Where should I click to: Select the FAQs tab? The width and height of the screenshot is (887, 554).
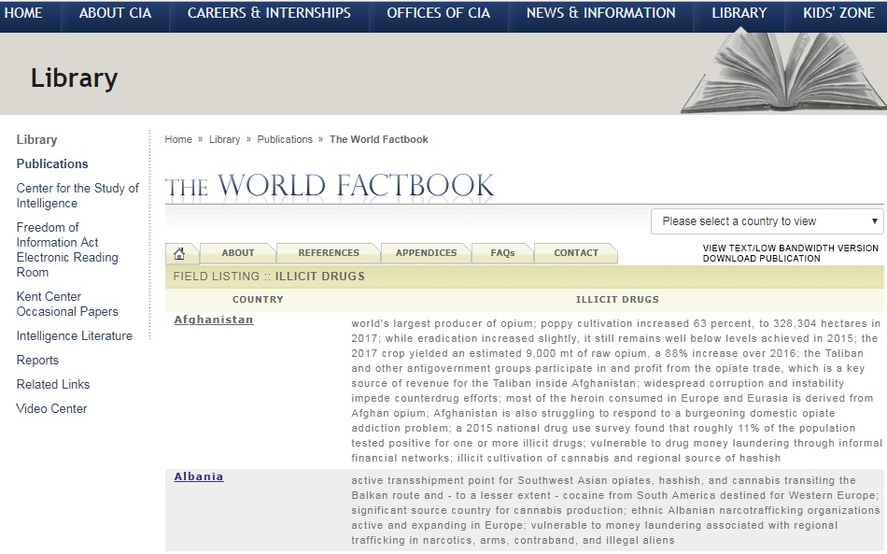pos(502,253)
